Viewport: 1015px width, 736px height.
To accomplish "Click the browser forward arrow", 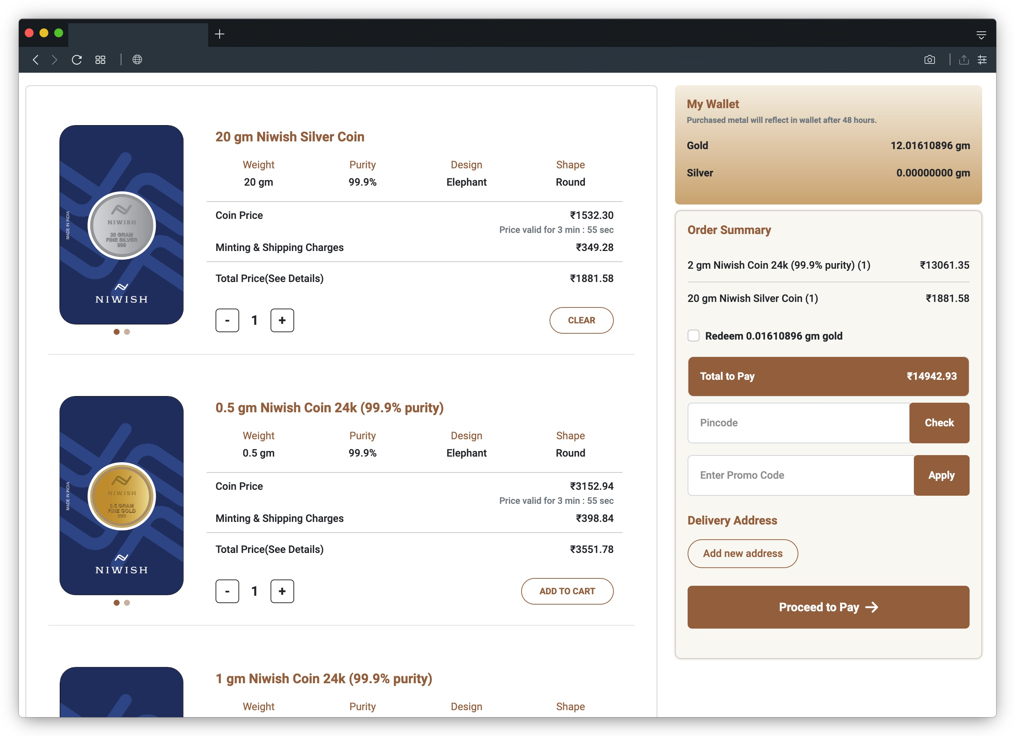I will click(54, 59).
